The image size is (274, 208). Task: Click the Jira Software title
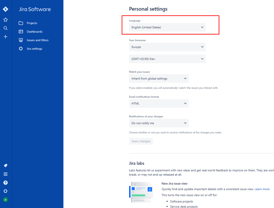(35, 9)
